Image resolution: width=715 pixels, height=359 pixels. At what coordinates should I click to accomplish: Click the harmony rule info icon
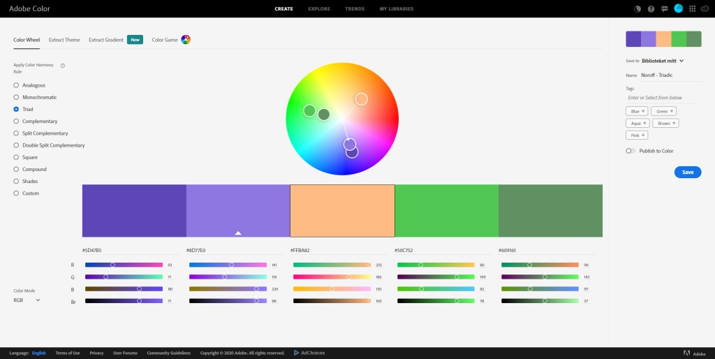coord(63,66)
